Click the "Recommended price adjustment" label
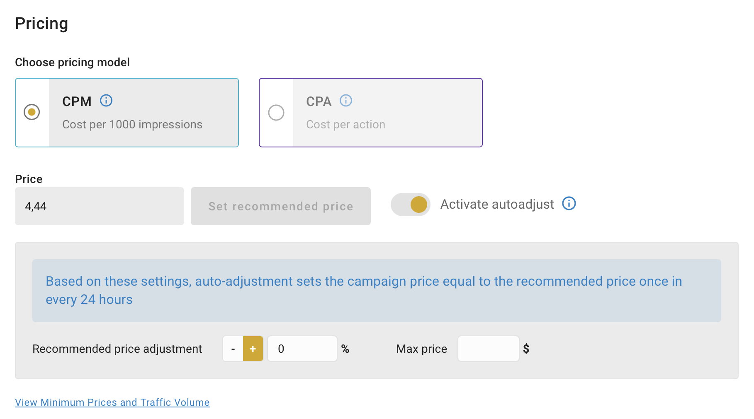Image resolution: width=754 pixels, height=419 pixels. [117, 349]
